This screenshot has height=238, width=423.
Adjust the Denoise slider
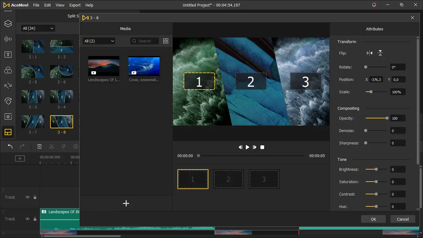coord(376,130)
